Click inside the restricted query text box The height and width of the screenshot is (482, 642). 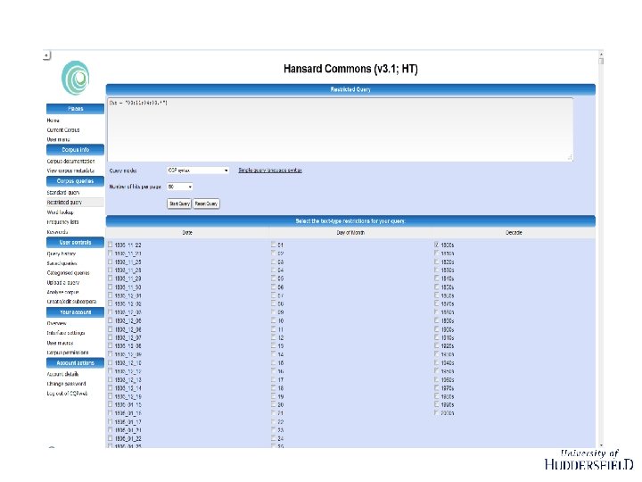340,129
